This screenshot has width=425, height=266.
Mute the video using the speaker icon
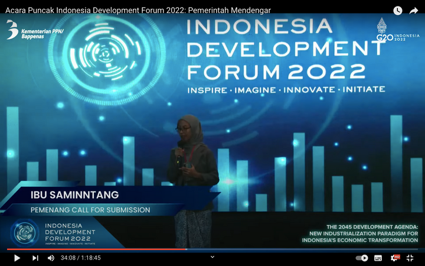coord(51,258)
